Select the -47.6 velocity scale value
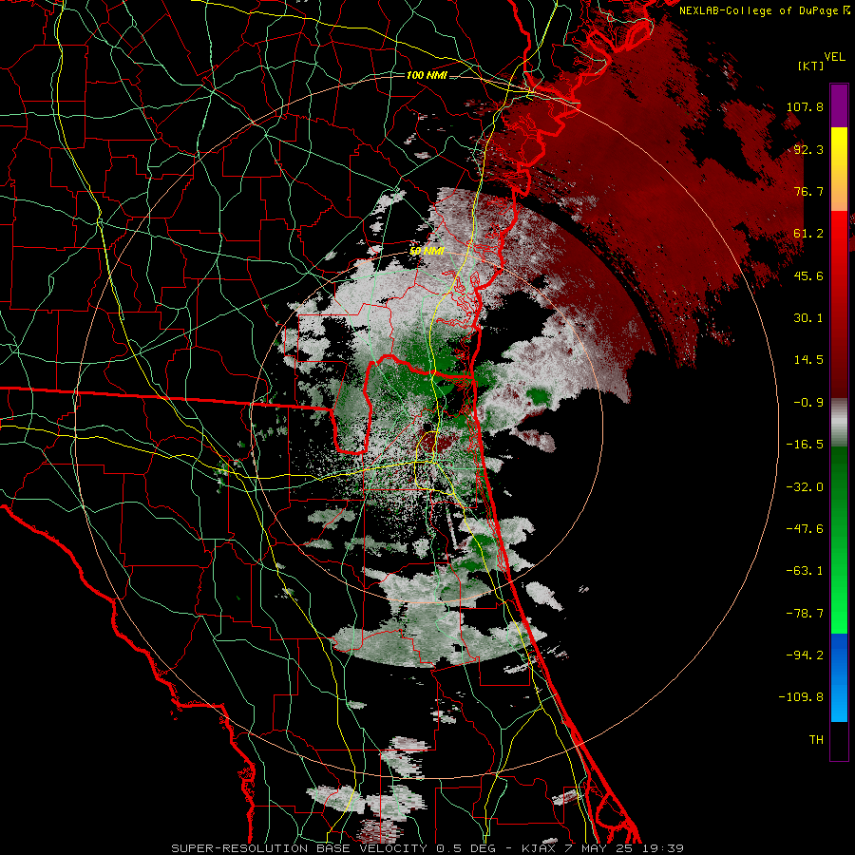 805,529
